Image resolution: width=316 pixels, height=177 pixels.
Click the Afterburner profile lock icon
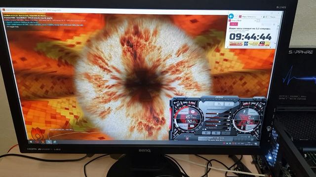point(249,137)
